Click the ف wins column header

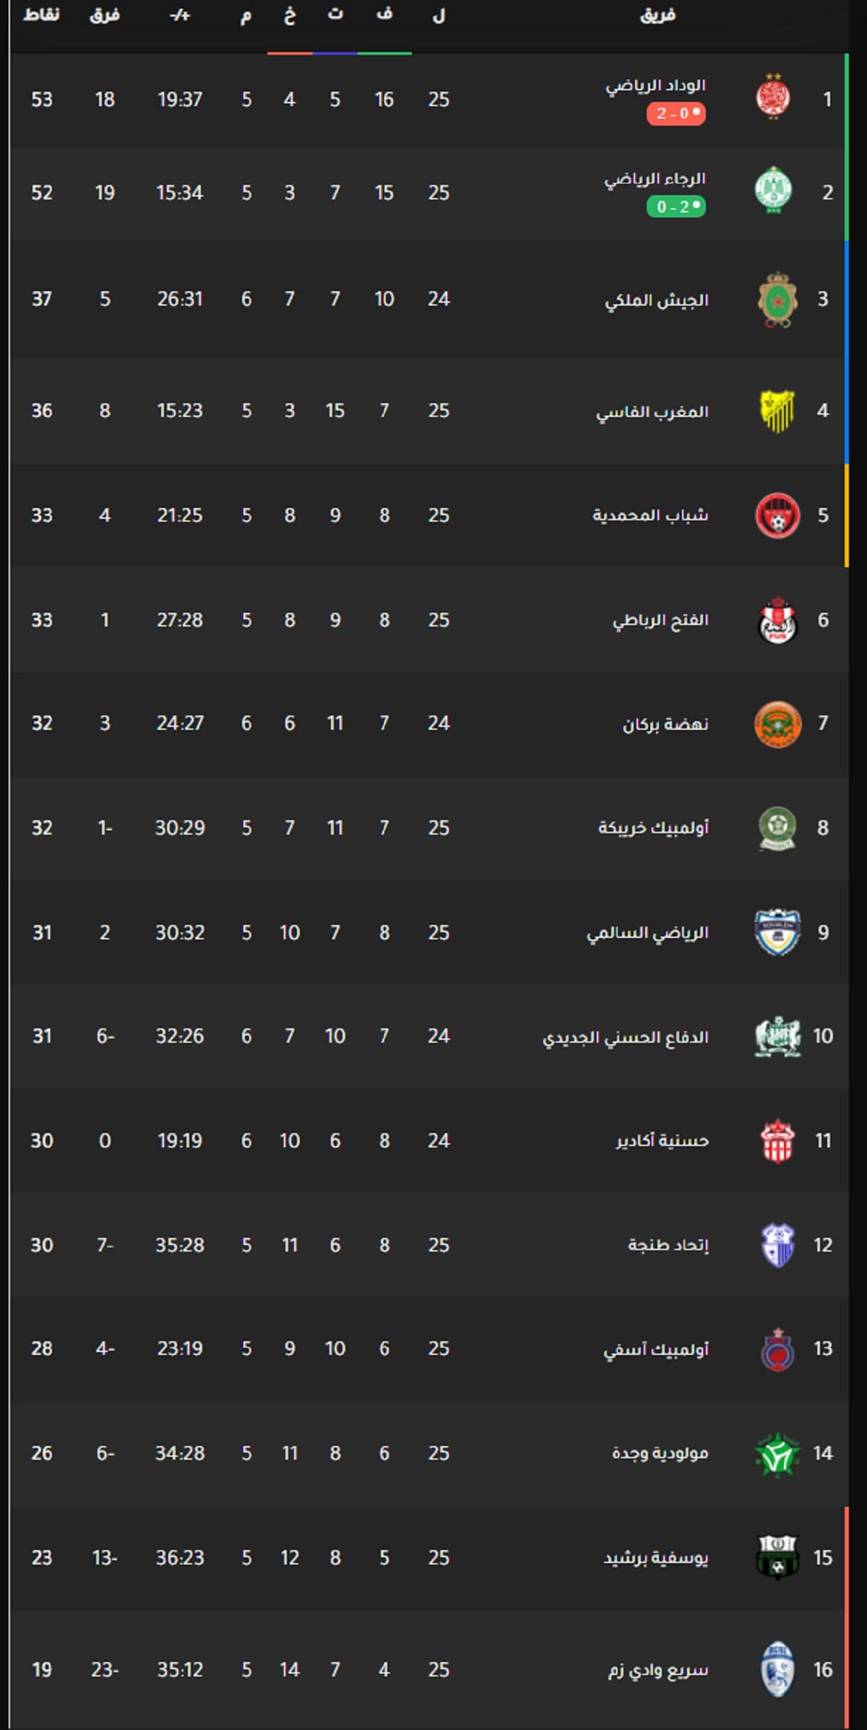click(x=384, y=14)
